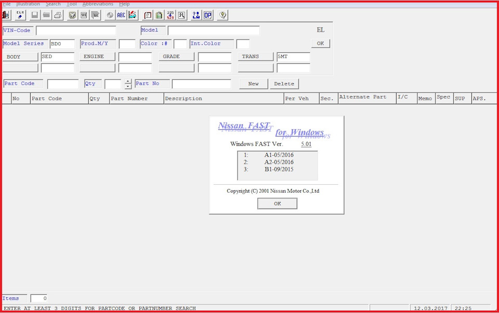This screenshot has height=313, width=499.
Task: Open the Illustration menu
Action: [28, 4]
